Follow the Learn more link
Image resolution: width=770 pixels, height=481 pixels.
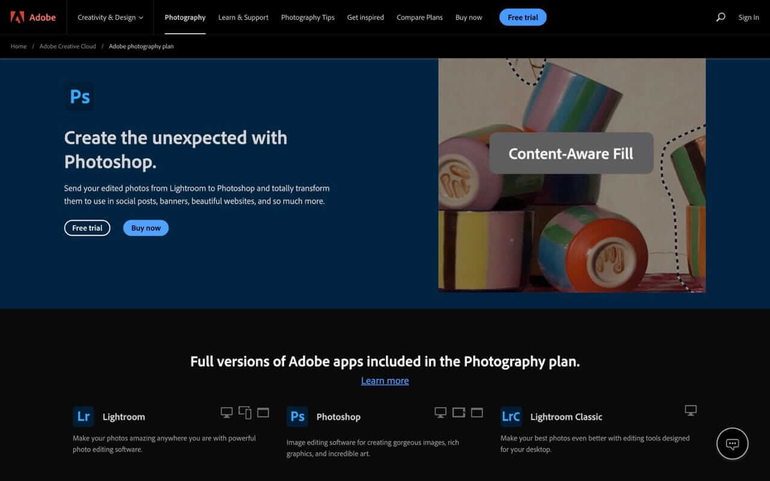385,381
